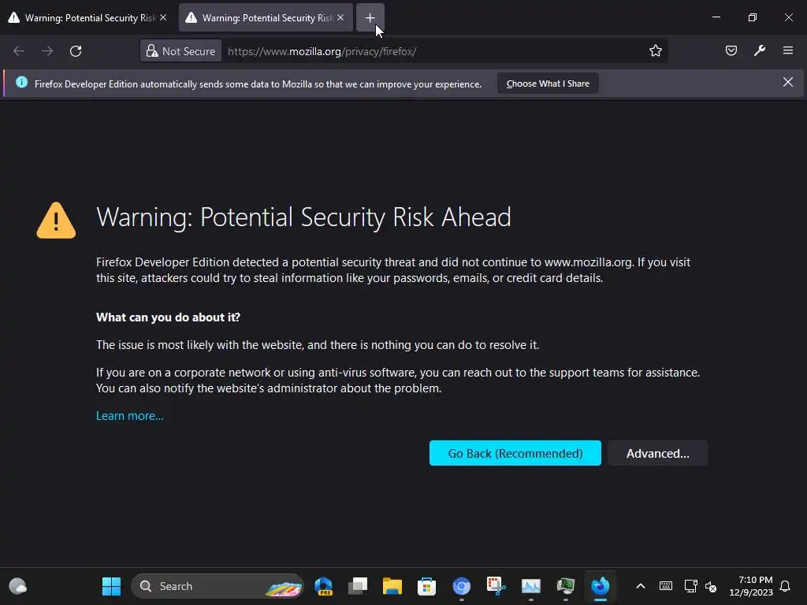Open the weather widget on the taskbar

click(x=18, y=586)
